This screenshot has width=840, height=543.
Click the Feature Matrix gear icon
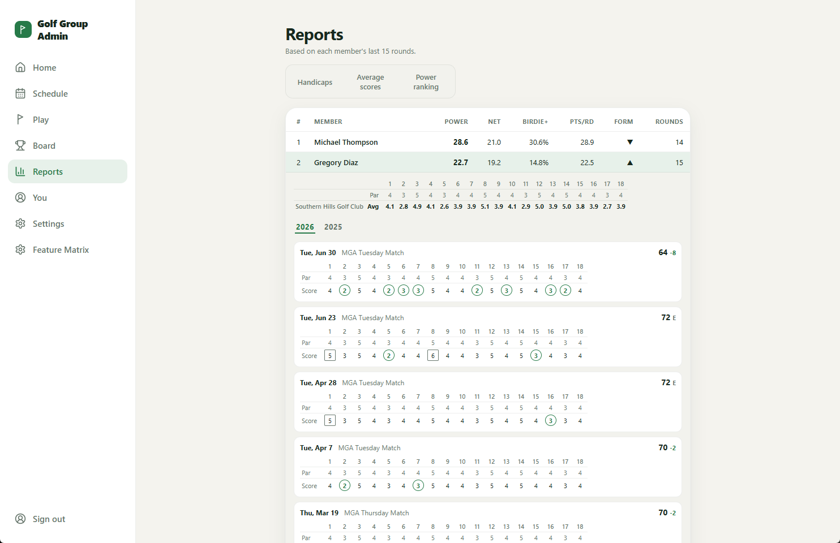click(20, 249)
